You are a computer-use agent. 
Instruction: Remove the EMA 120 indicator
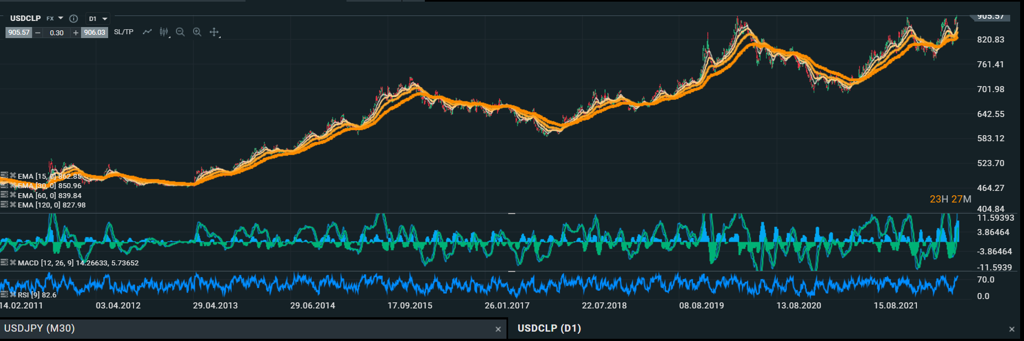[13, 204]
